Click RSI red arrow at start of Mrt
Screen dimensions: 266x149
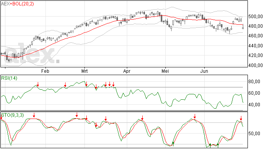point(86,84)
